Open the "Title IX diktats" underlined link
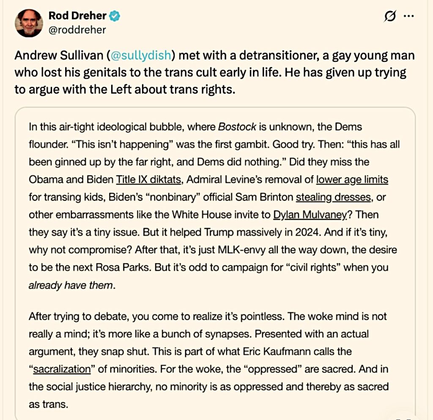Screen dimensions: 433x420 (149, 180)
